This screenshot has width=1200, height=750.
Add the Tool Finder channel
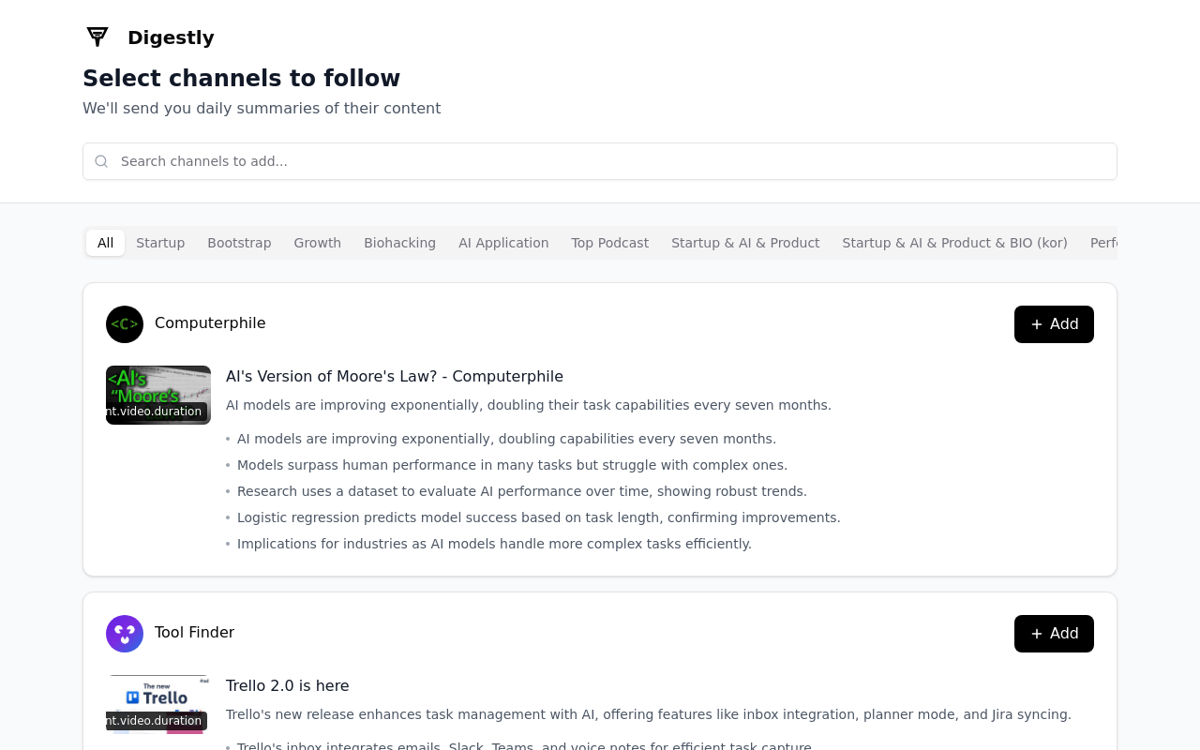click(x=1054, y=634)
